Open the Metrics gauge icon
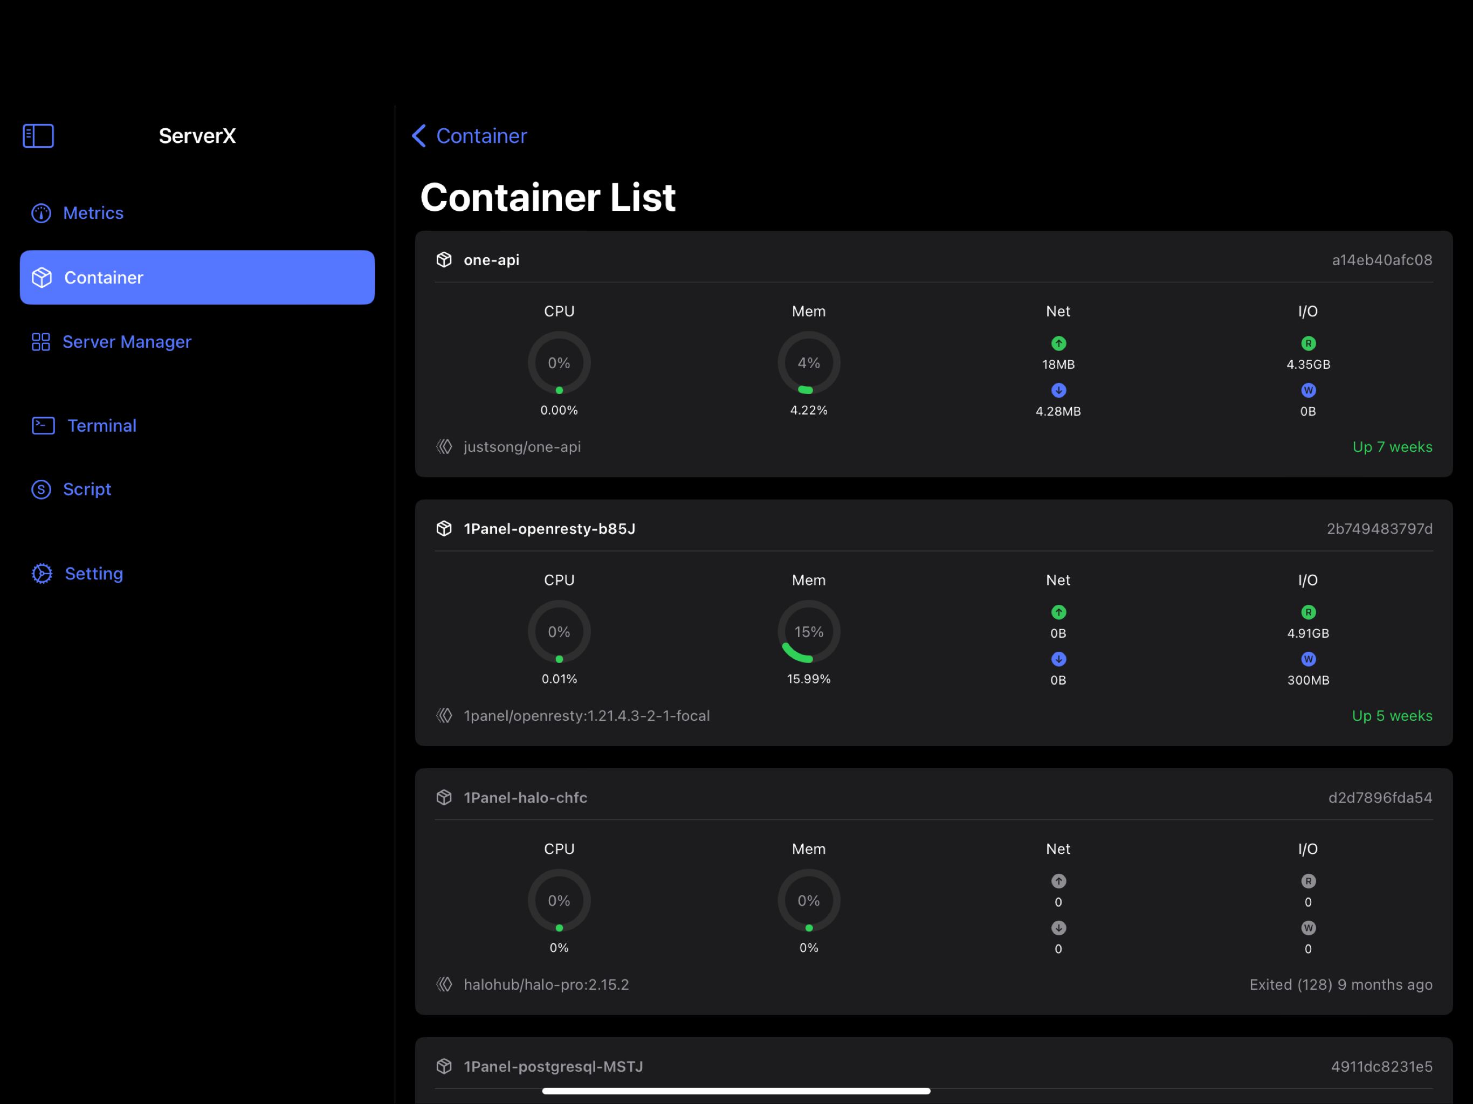The height and width of the screenshot is (1104, 1473). [x=42, y=213]
